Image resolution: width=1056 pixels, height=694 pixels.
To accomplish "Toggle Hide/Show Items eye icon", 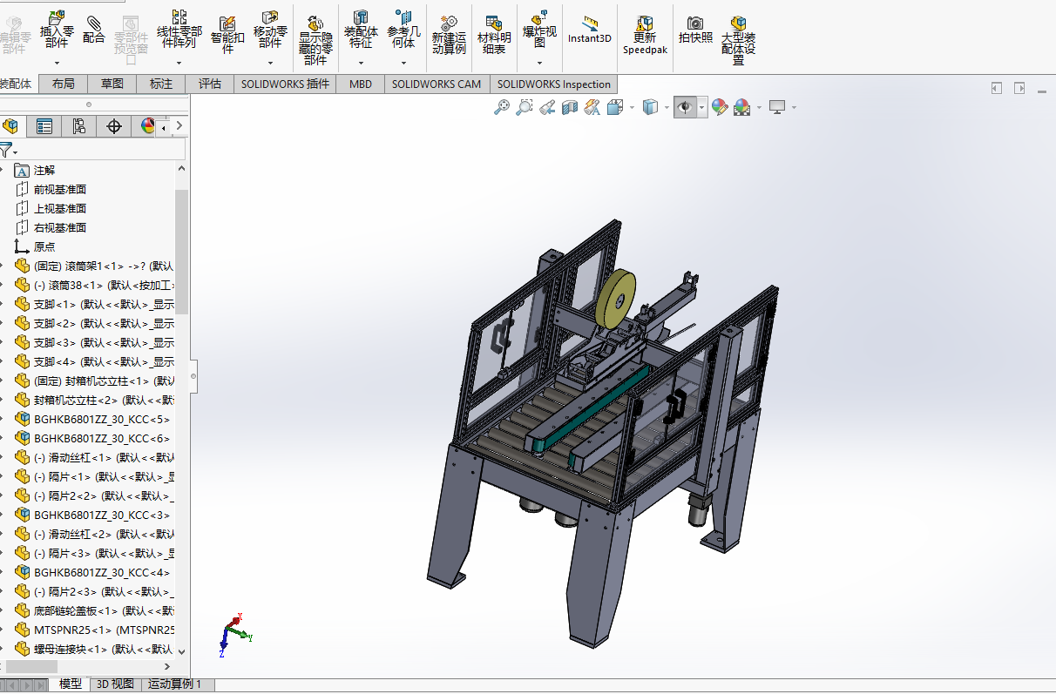I will tap(686, 107).
